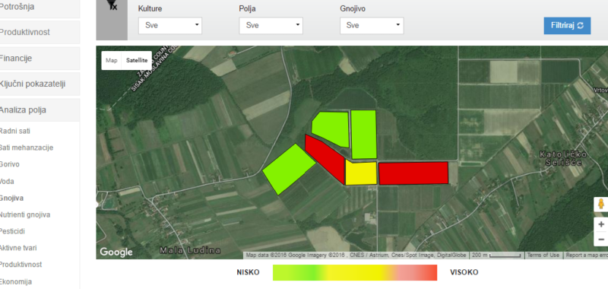Zoom out the map with minus
Screen dimensions: 608x289
click(601, 239)
